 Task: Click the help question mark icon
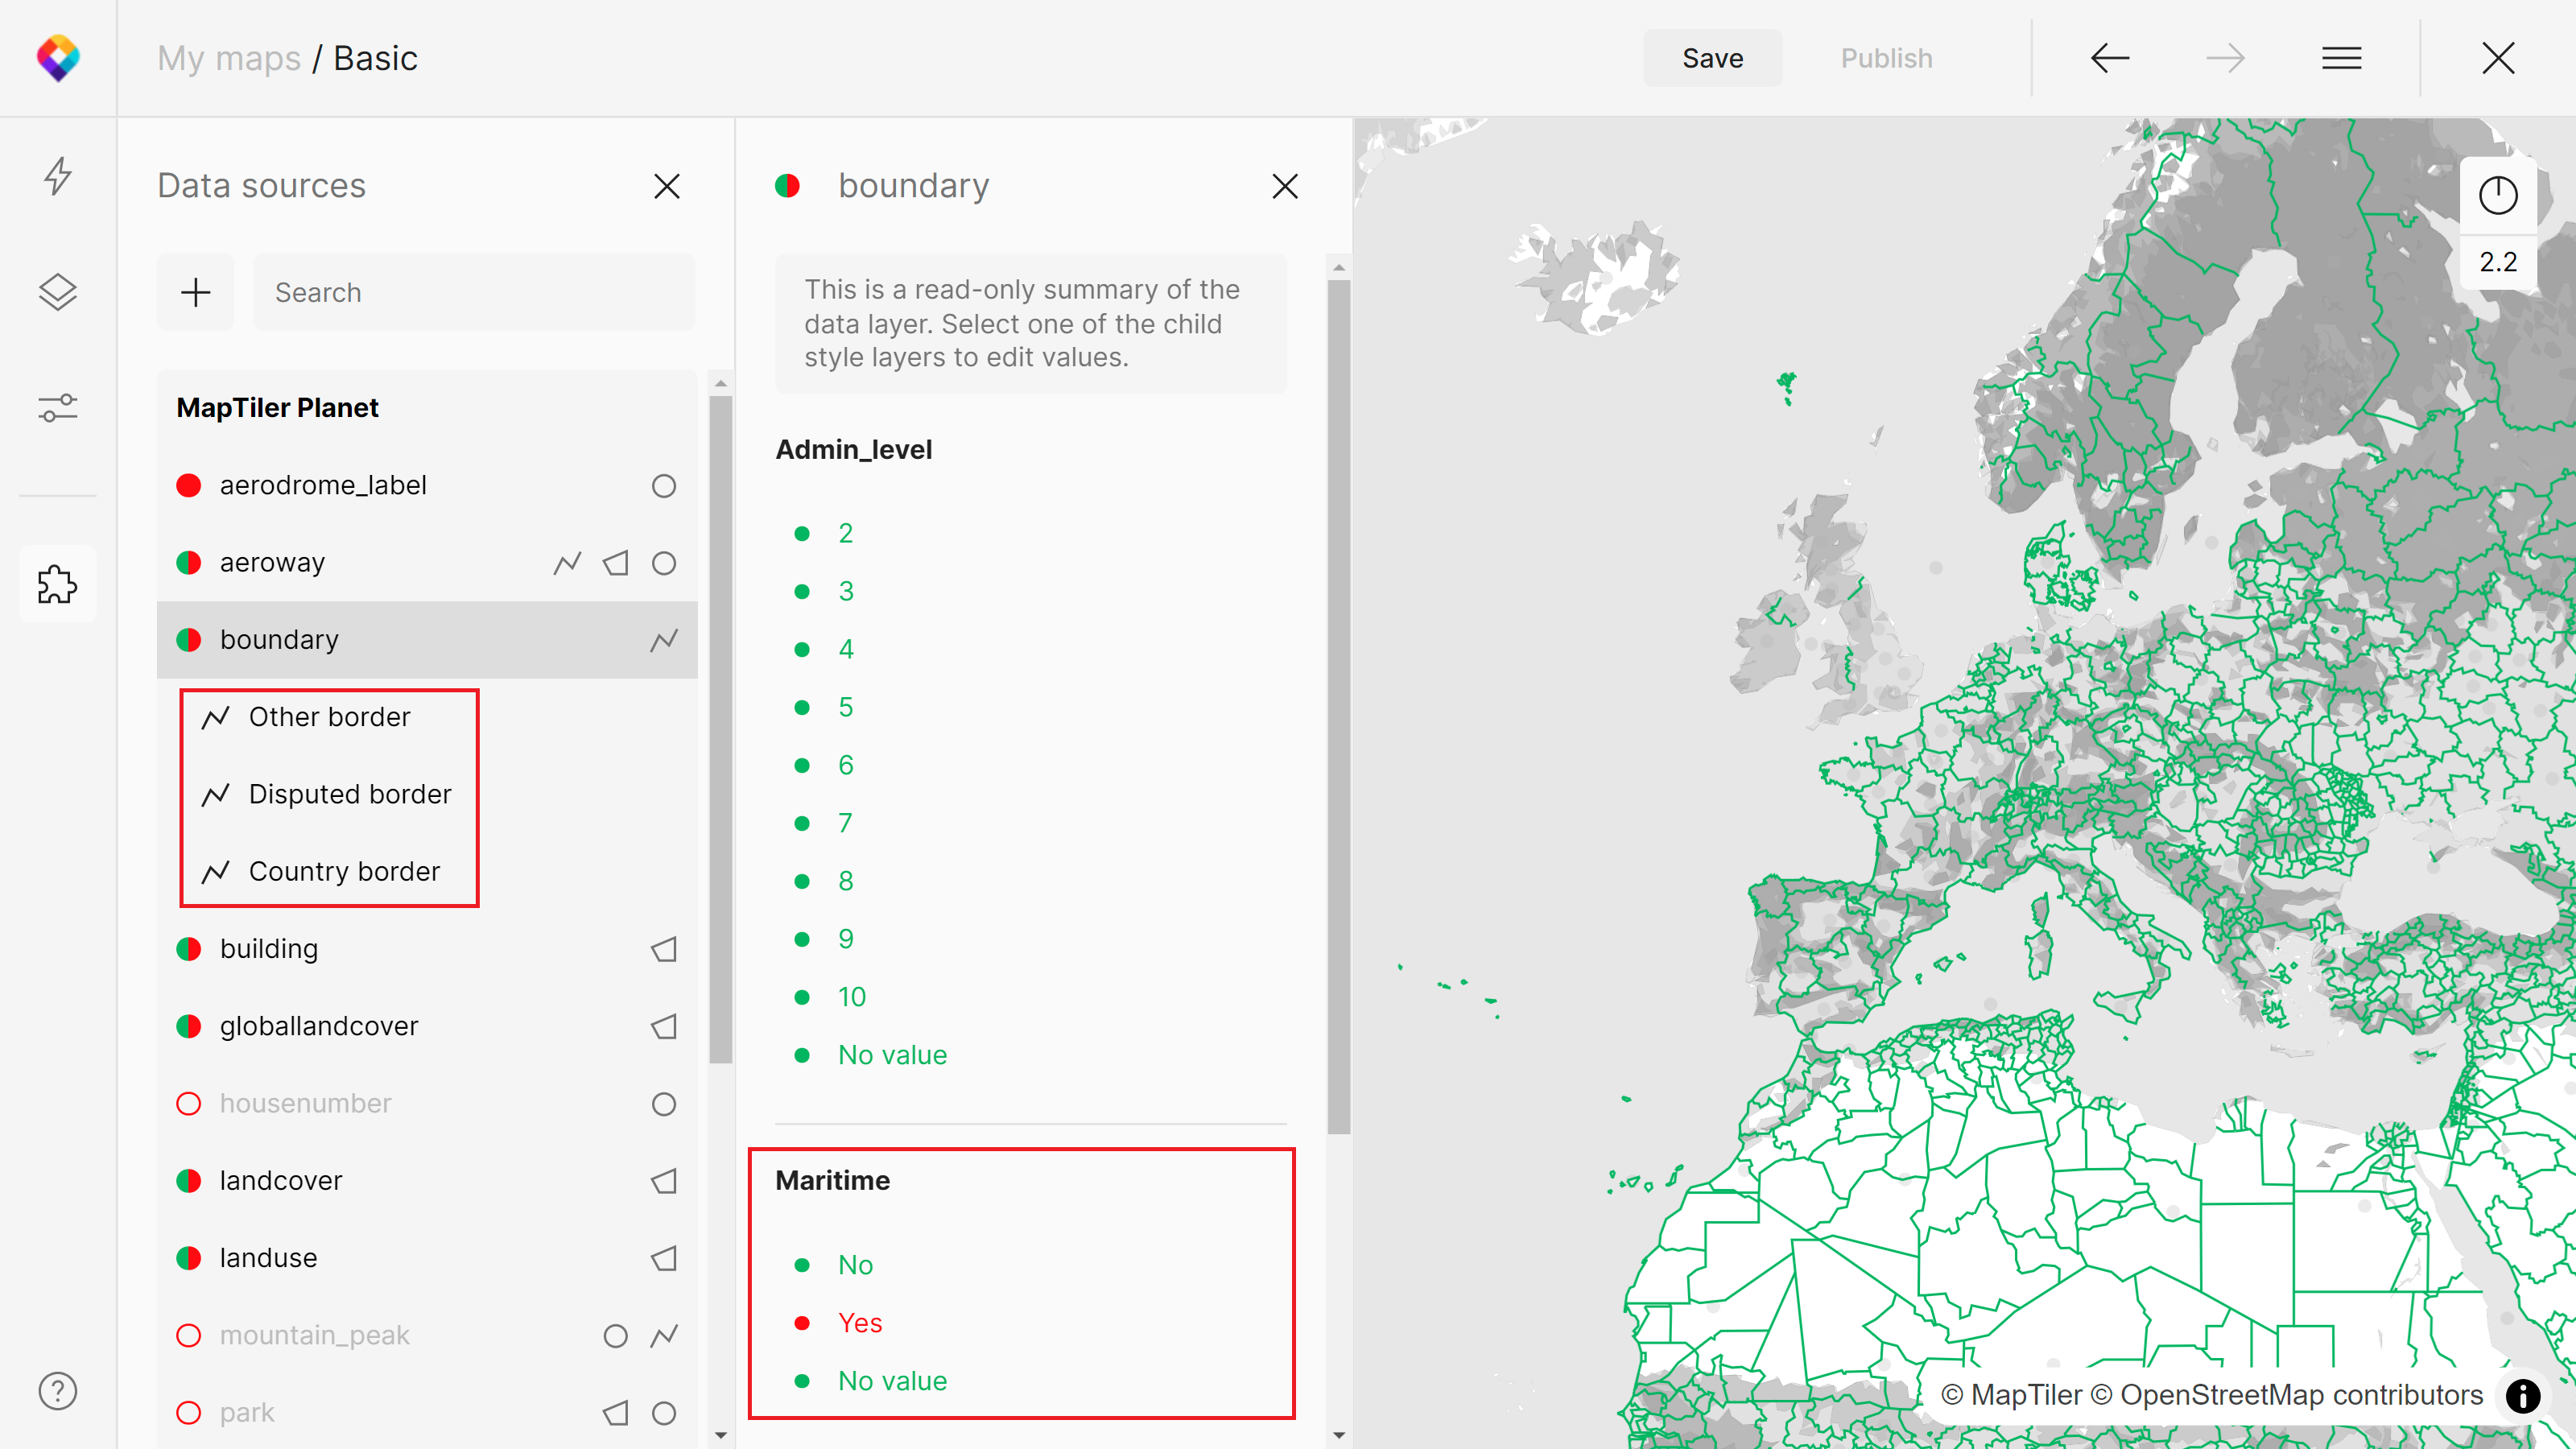(x=58, y=1391)
